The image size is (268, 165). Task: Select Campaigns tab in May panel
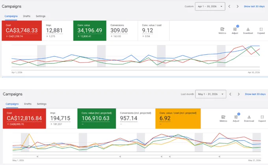12,104
